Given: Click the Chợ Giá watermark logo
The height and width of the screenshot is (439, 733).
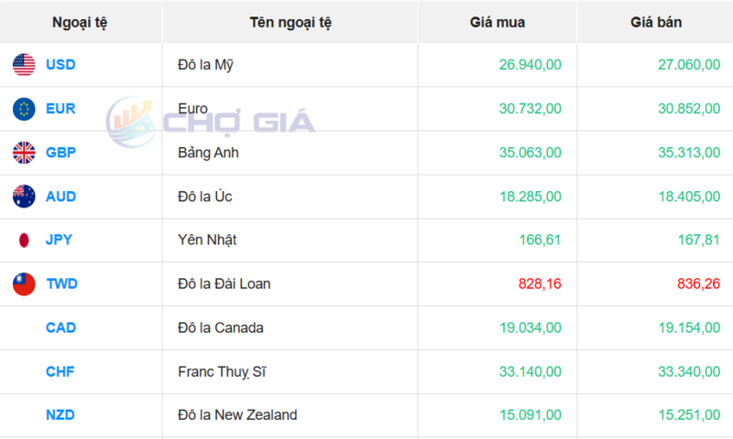Looking at the screenshot, I should pos(211,120).
